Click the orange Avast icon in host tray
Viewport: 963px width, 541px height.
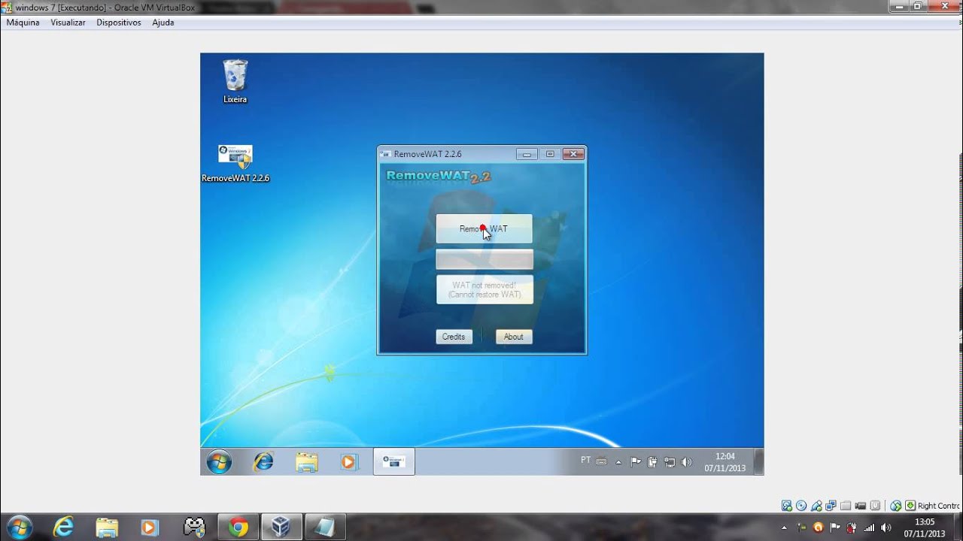click(x=818, y=527)
